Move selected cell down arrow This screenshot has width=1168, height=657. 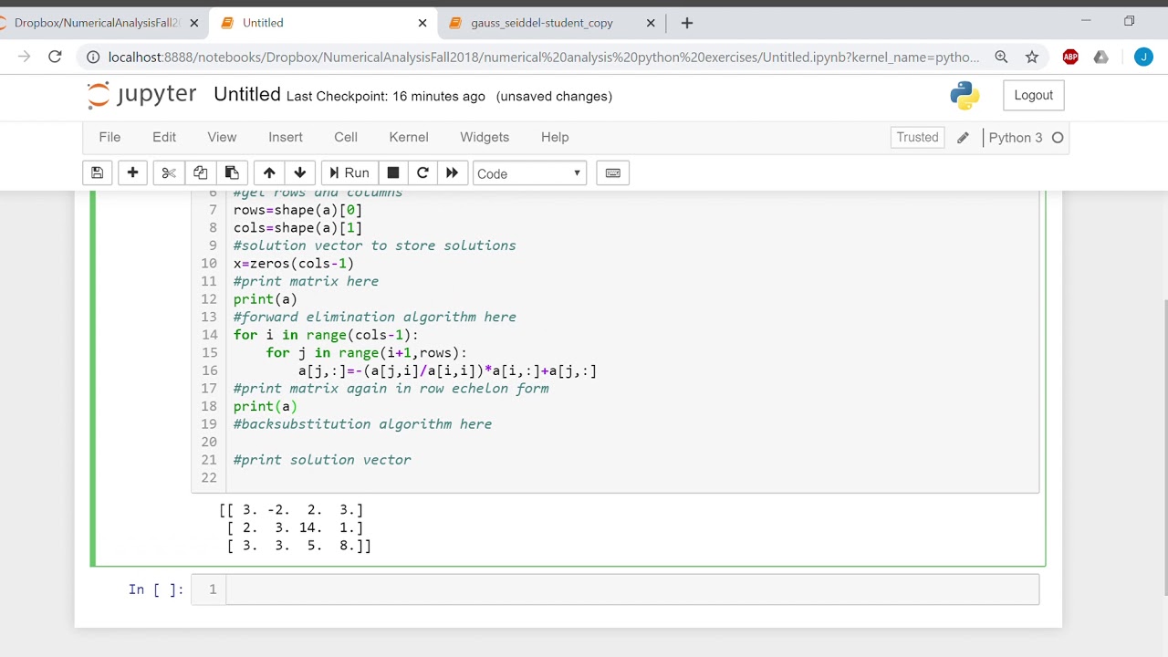299,173
